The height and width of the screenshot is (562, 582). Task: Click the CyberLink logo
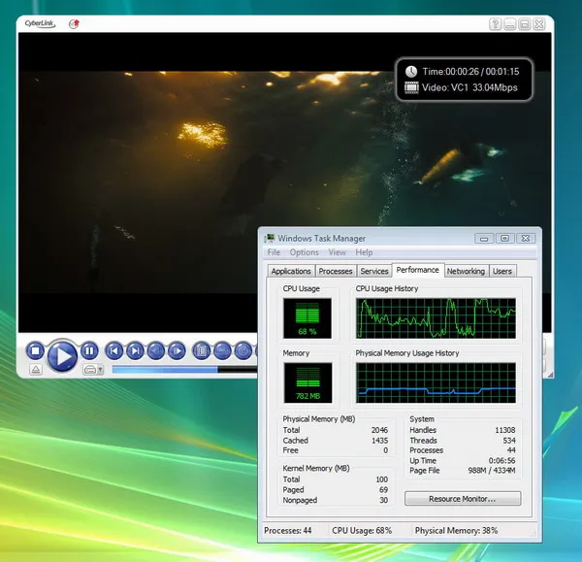pyautogui.click(x=40, y=23)
